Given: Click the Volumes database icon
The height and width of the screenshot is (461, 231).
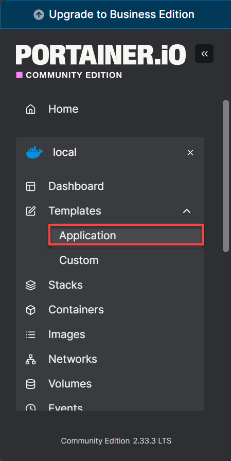Looking at the screenshot, I should [x=30, y=384].
